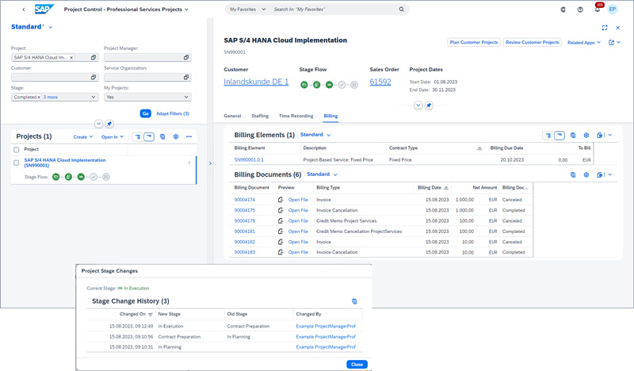
Task: Sort by Billing Date column header
Action: (433, 188)
